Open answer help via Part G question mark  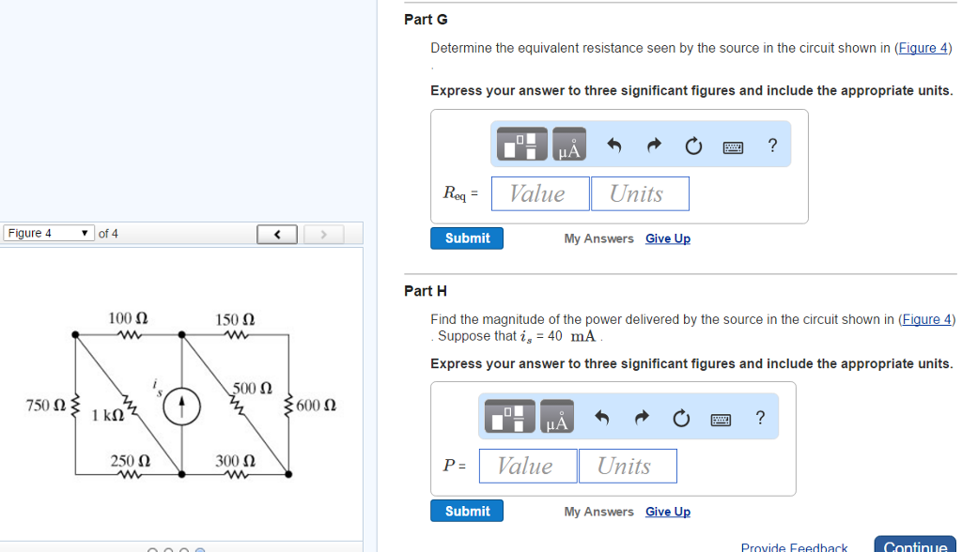click(772, 144)
